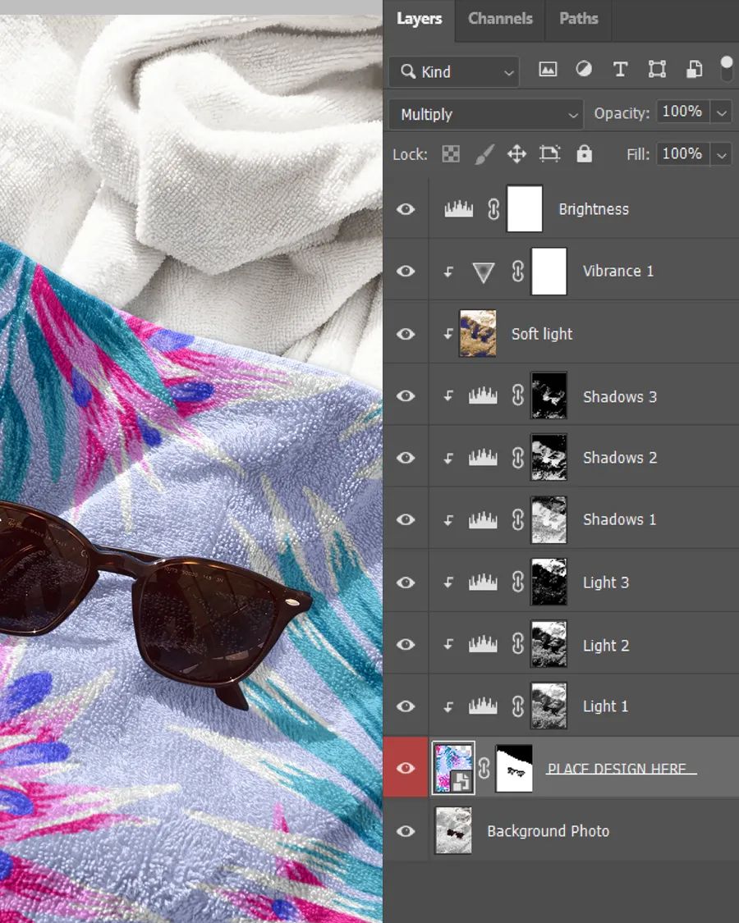The width and height of the screenshot is (739, 923).
Task: Hide the PLACE DESIGN HERE layer
Action: 406,768
